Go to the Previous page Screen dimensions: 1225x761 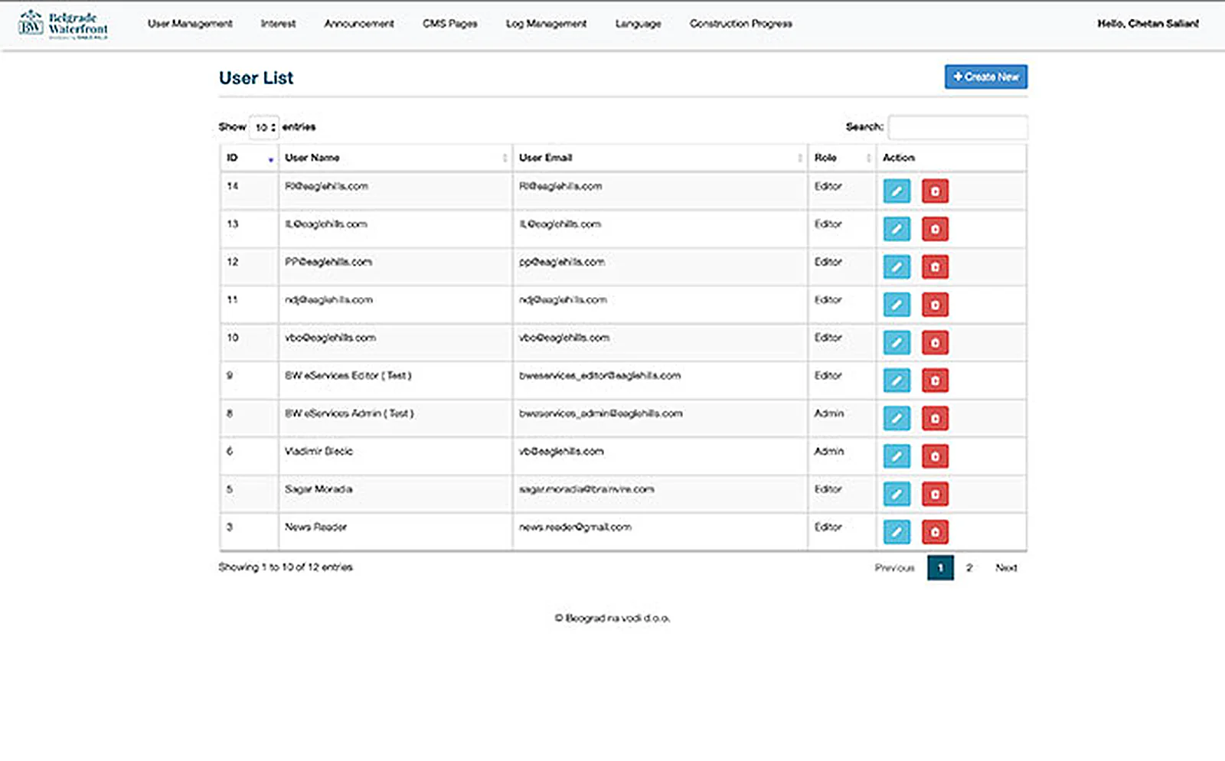pyautogui.click(x=895, y=568)
